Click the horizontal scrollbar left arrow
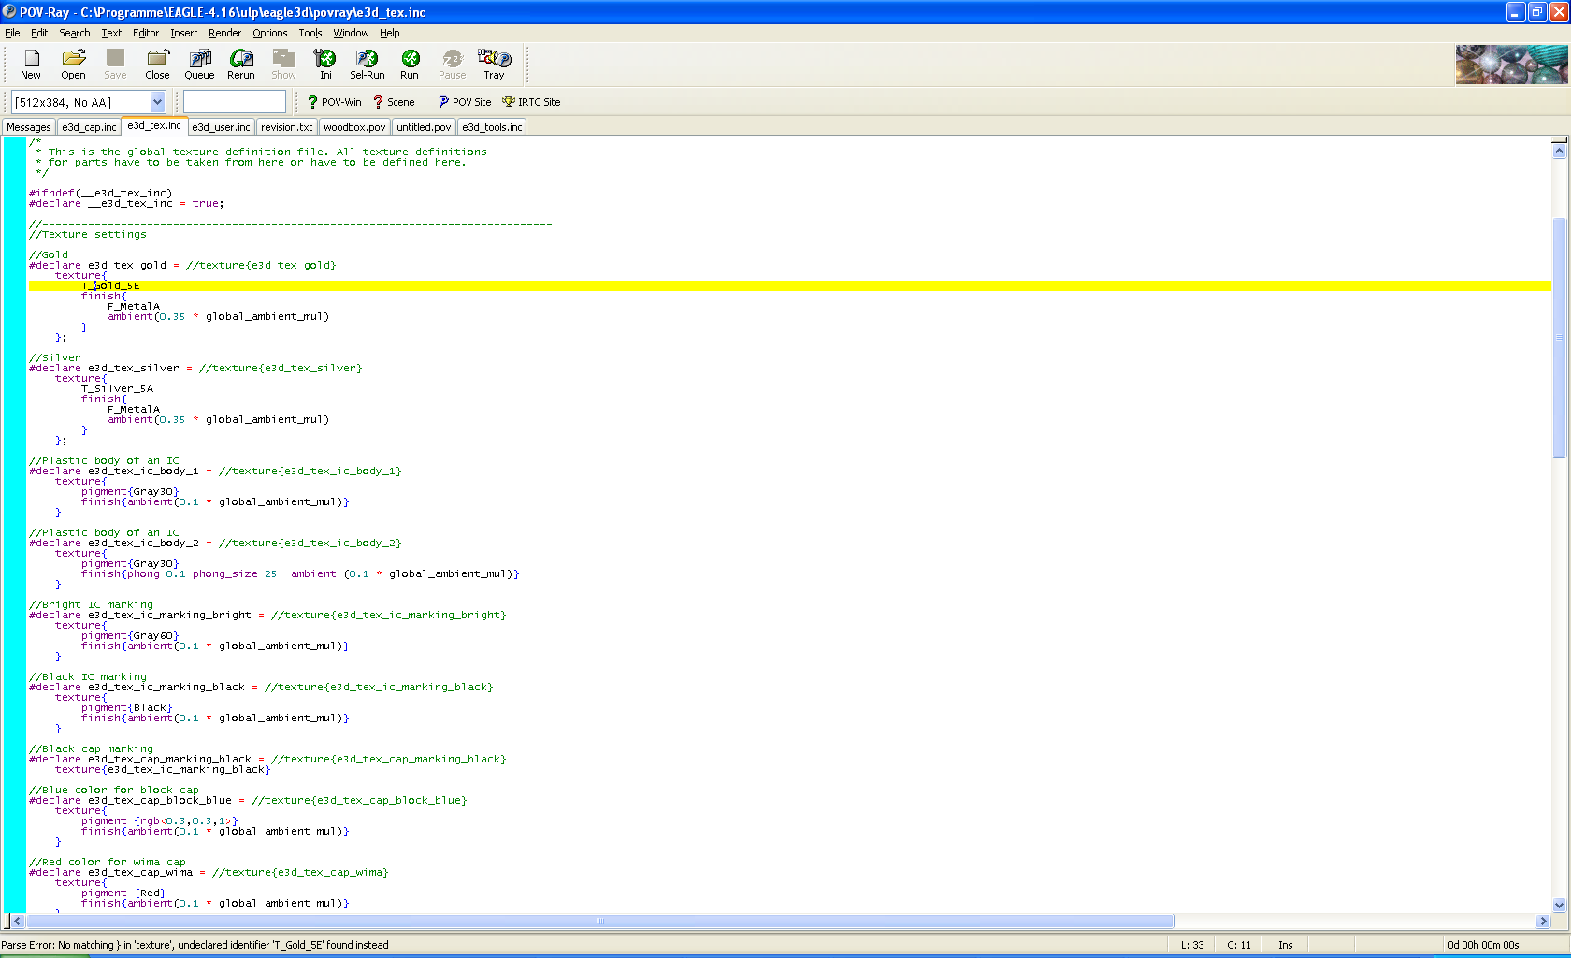 click(x=18, y=921)
